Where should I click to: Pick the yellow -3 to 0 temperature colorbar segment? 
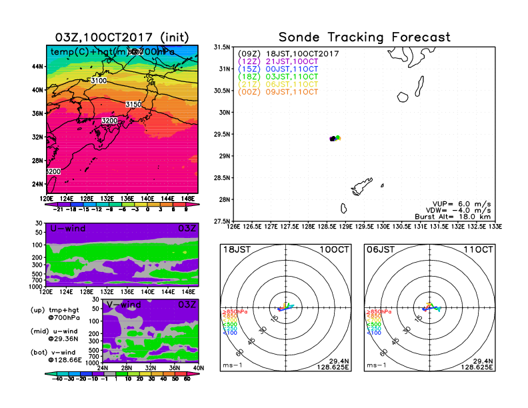point(141,205)
